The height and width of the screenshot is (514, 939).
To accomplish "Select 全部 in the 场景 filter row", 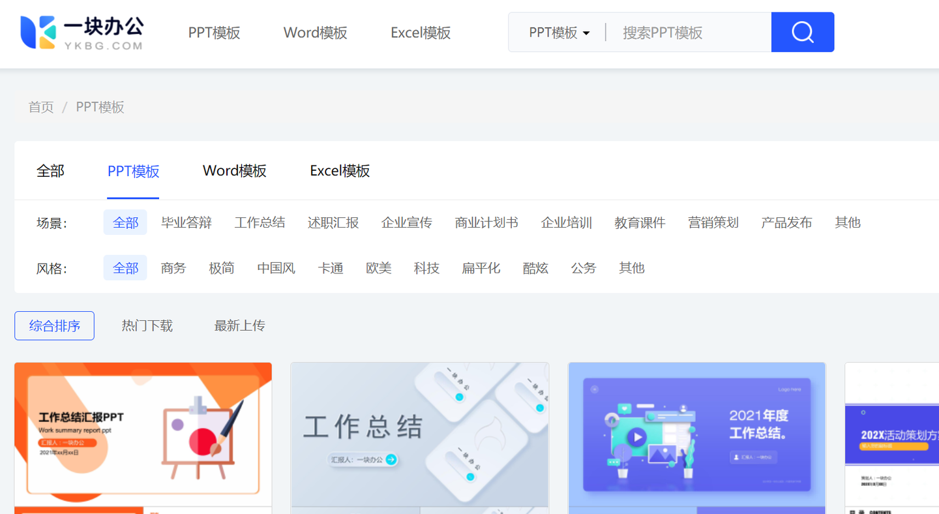I will click(x=125, y=222).
